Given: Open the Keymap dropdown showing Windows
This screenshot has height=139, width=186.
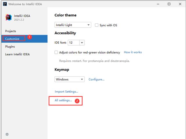Looking at the screenshot, I should 69,79.
